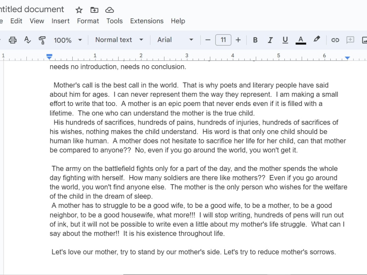Open the highlight color picker

(316, 39)
